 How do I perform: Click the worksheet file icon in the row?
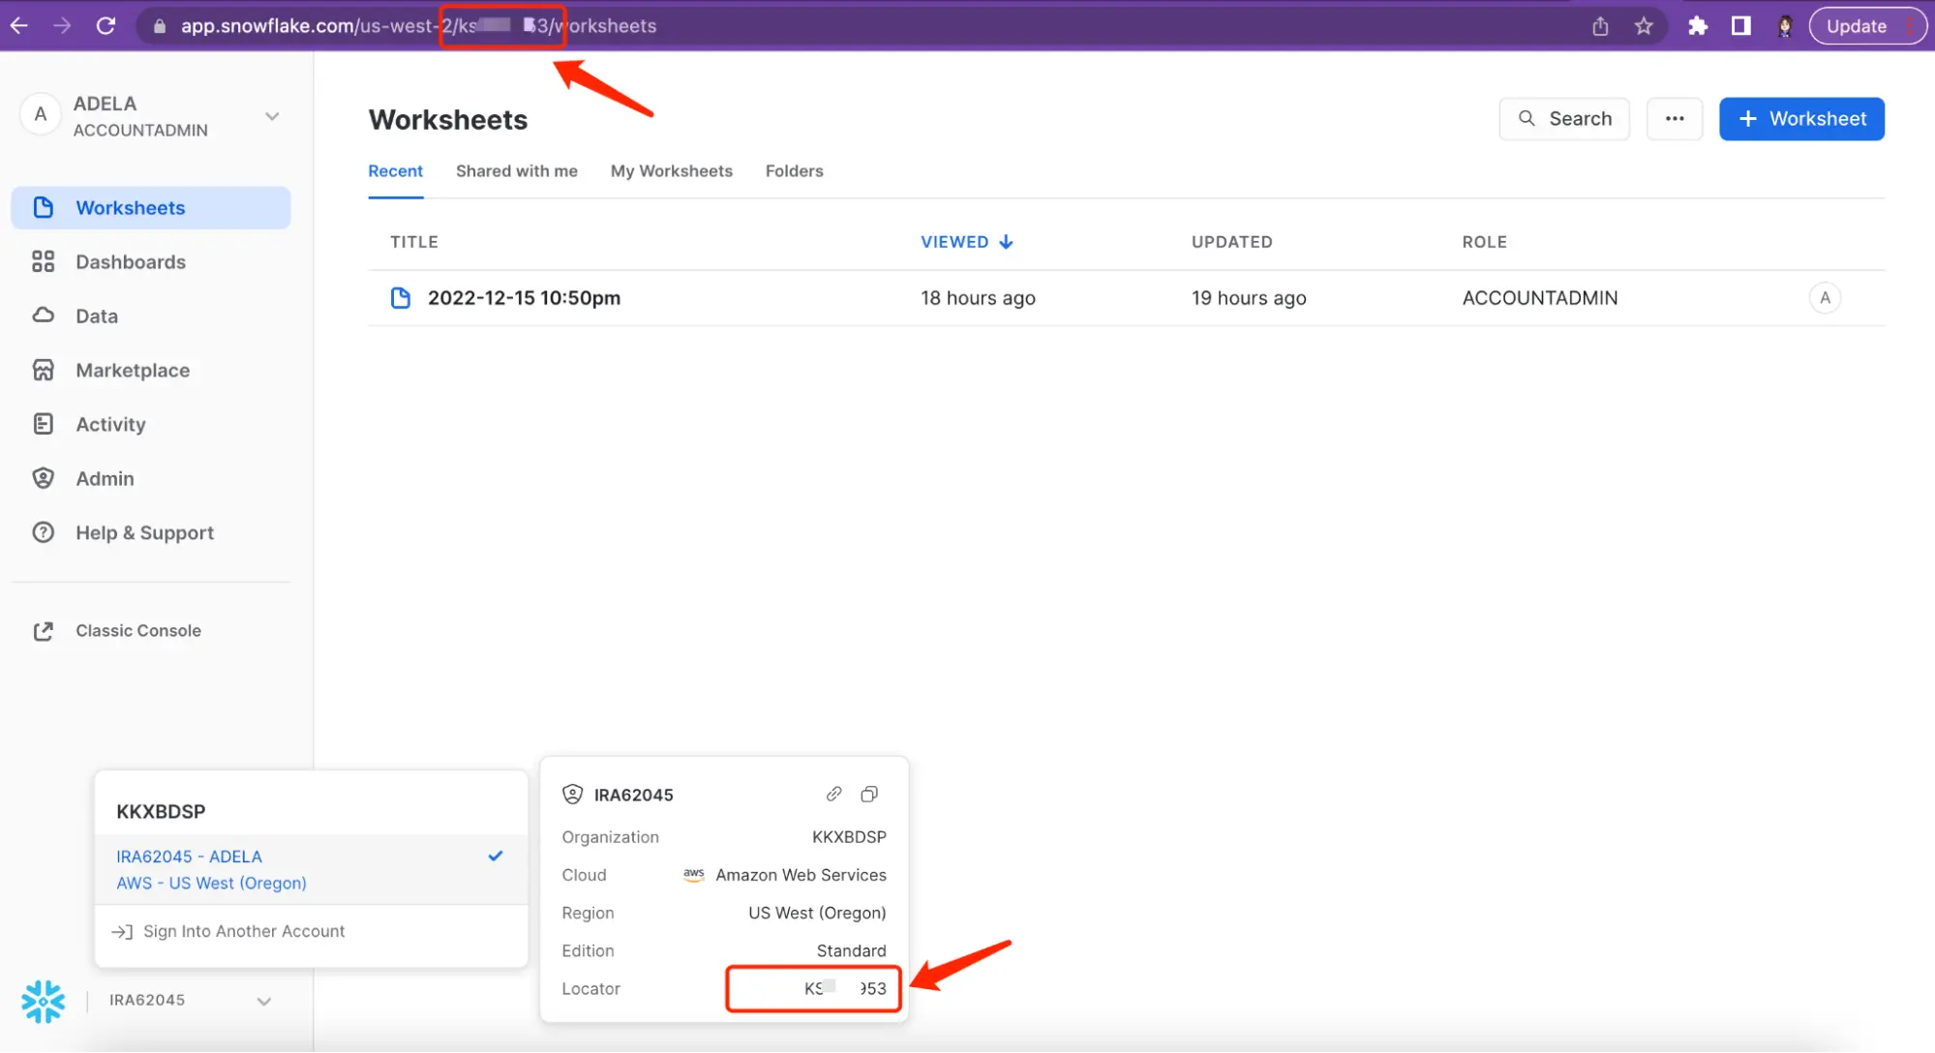(x=401, y=298)
